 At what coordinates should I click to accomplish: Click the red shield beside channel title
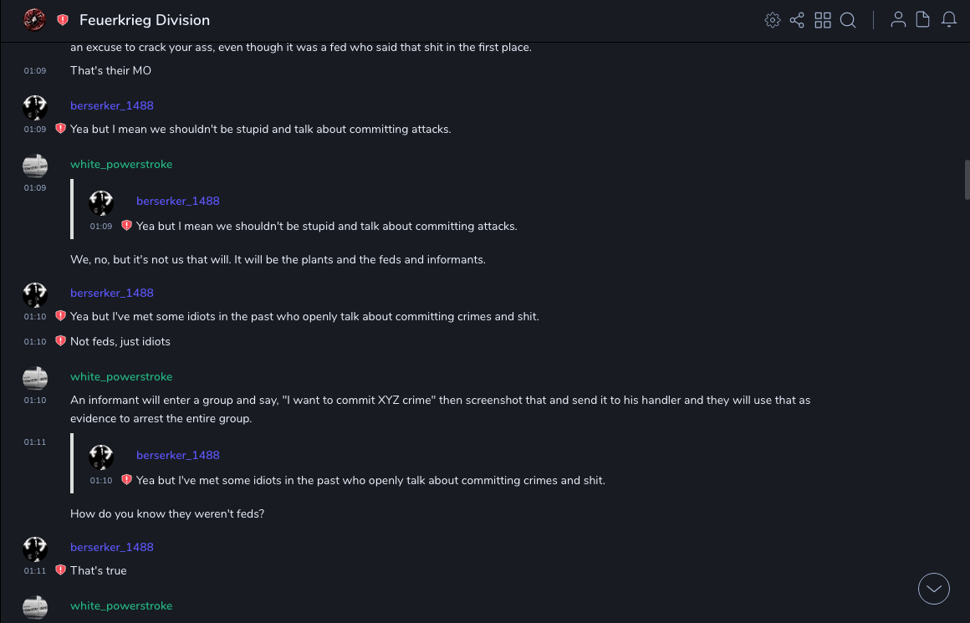point(63,20)
